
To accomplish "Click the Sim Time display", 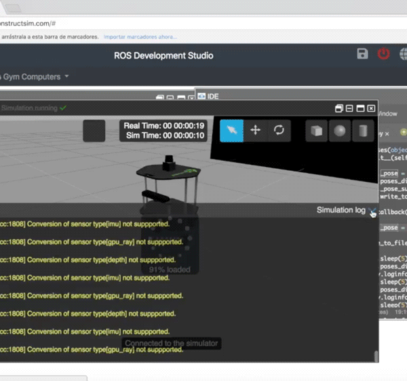I will pyautogui.click(x=165, y=136).
